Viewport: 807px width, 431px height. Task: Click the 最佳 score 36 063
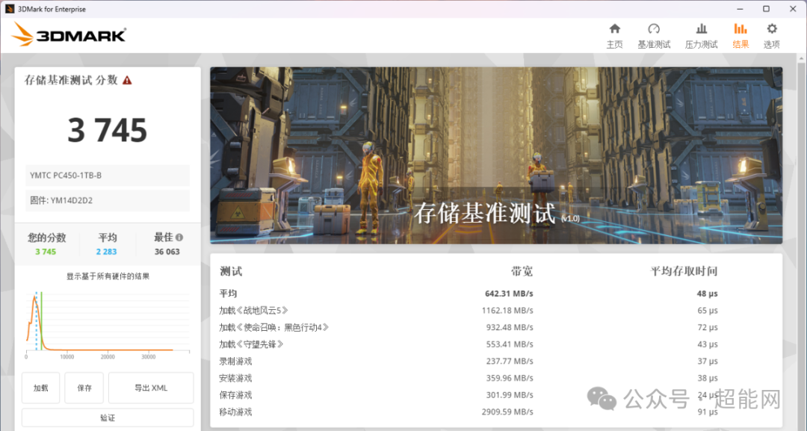166,252
